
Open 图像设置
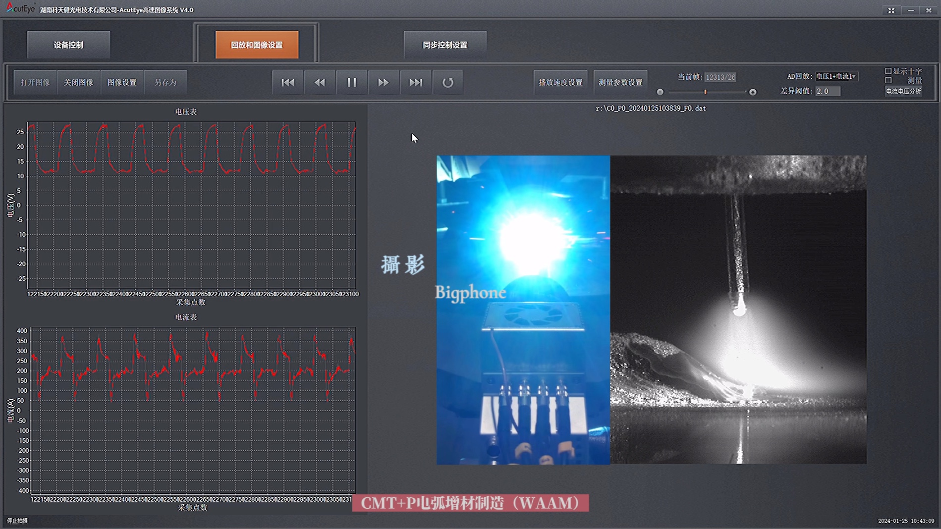coord(122,82)
